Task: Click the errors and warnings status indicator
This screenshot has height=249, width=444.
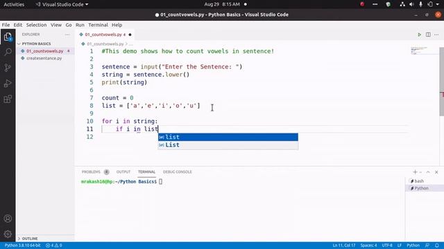Action: click(x=54, y=246)
